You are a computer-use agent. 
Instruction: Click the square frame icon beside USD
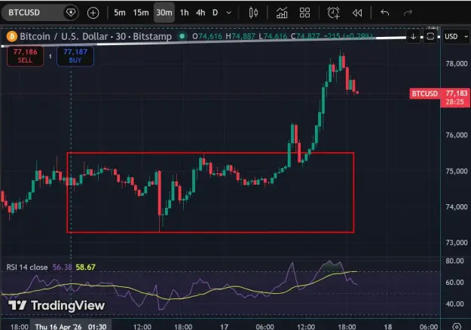click(x=430, y=37)
